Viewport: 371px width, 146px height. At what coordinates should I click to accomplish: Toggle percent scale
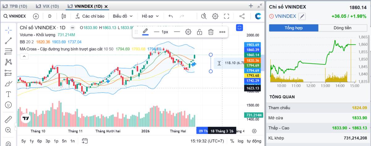232,141
